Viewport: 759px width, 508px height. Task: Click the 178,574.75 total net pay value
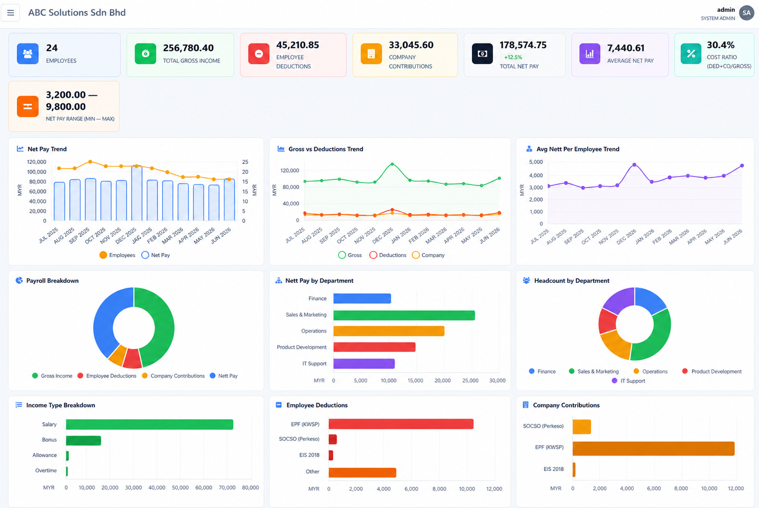523,45
